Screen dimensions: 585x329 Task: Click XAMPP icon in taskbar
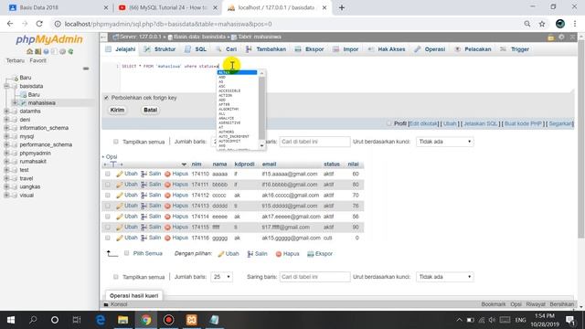pyautogui.click(x=191, y=320)
